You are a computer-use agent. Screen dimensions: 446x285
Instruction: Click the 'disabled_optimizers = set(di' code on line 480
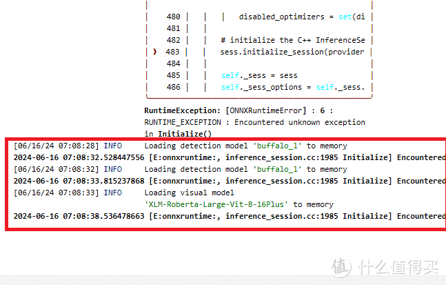pos(302,17)
